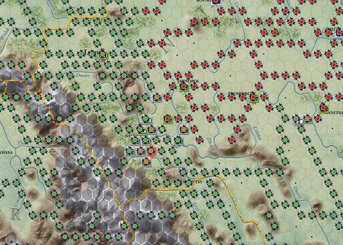Select the white HQ counter west of Vinnitsa
Screen dimensions: 343x245
pyautogui.click(x=298, y=120)
